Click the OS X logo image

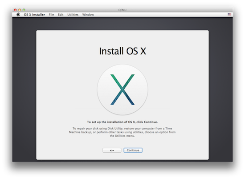click(122, 89)
